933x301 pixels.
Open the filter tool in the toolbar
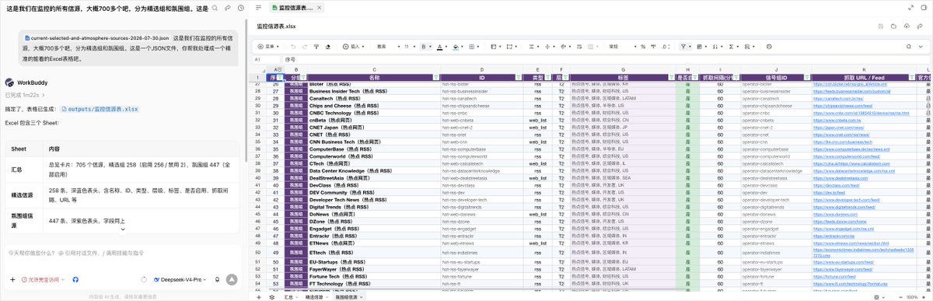683,46
